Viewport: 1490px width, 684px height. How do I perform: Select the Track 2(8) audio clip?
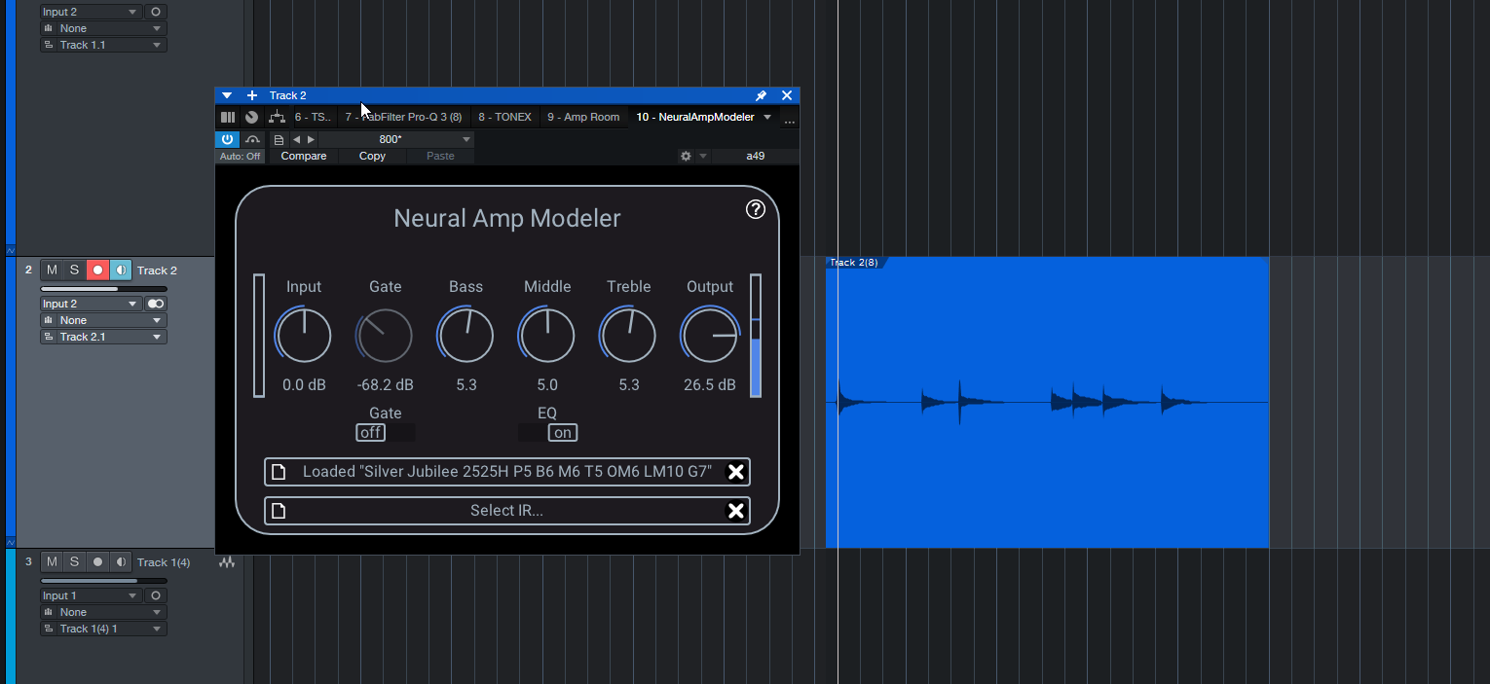coord(1047,402)
